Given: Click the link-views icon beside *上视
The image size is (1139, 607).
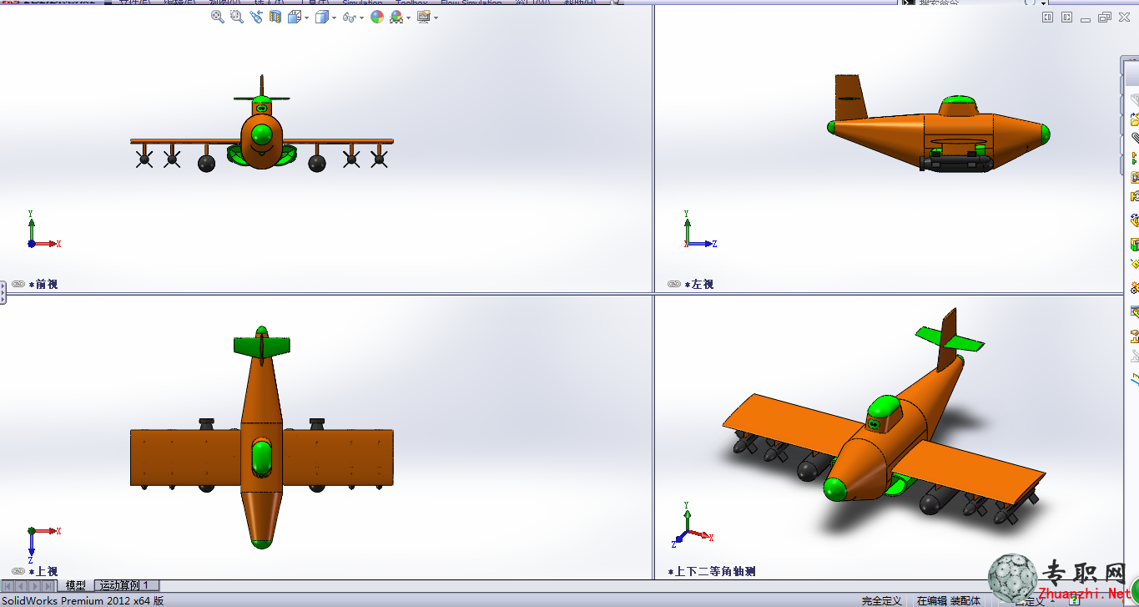Looking at the screenshot, I should [x=18, y=571].
